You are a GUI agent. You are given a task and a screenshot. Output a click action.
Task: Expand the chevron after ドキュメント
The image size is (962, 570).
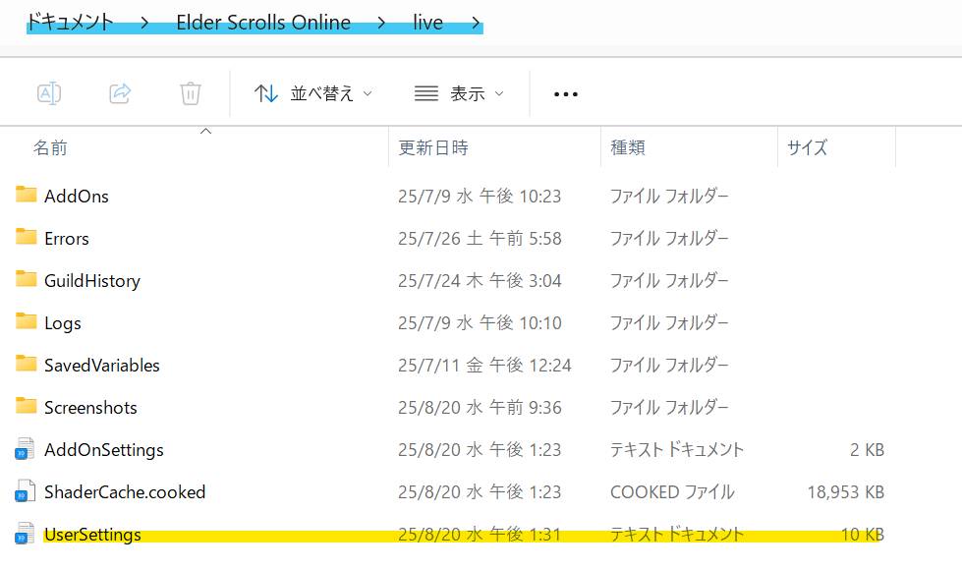point(144,24)
